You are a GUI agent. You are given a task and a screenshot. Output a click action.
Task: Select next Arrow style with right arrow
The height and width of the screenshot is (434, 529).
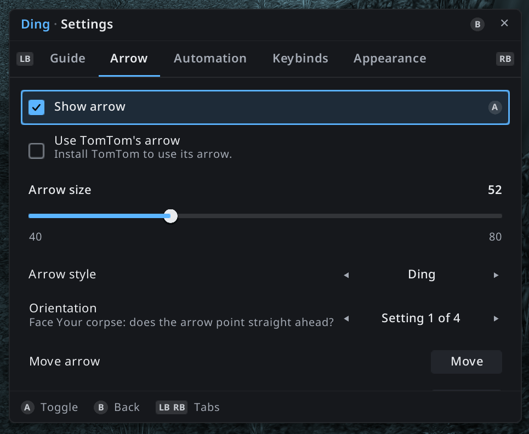point(496,275)
